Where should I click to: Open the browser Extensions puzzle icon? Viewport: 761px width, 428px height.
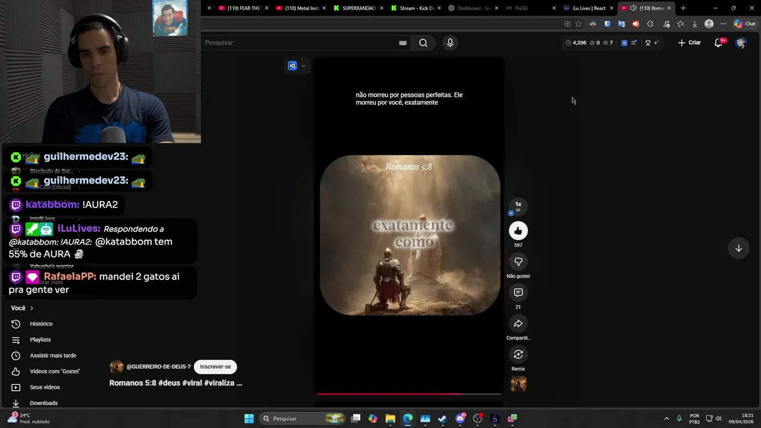650,24
